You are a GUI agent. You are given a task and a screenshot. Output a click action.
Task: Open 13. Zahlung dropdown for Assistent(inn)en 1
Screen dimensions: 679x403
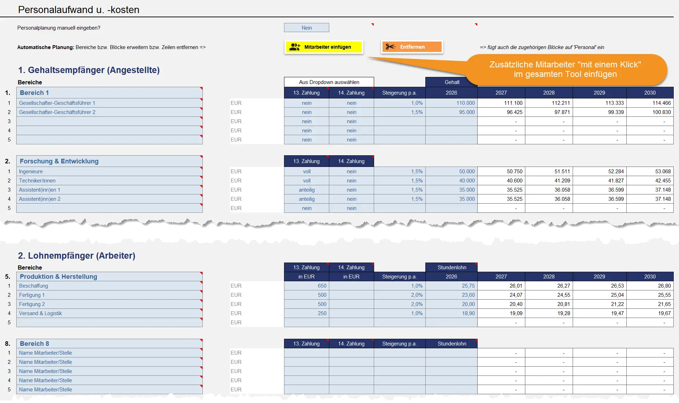[x=306, y=190]
